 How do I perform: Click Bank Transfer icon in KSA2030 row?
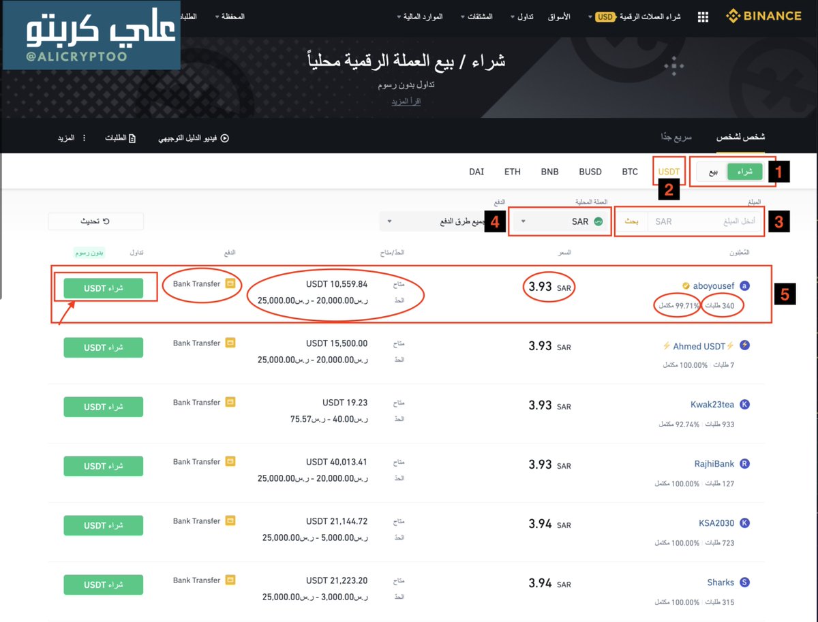coord(230,520)
